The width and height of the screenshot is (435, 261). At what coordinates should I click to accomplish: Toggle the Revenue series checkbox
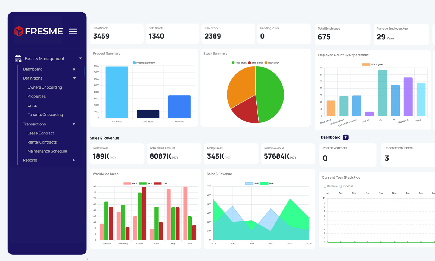point(325,186)
